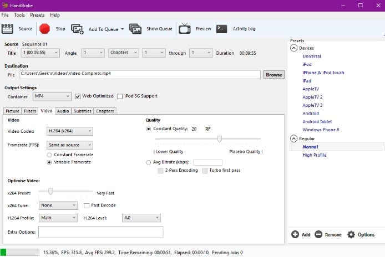Select Constant Quality radio button
The height and width of the screenshot is (257, 385).
(x=148, y=129)
